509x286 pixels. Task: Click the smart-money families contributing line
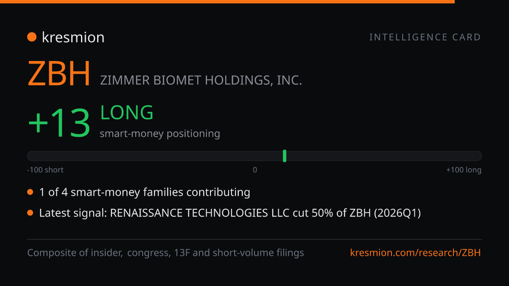tap(145, 192)
